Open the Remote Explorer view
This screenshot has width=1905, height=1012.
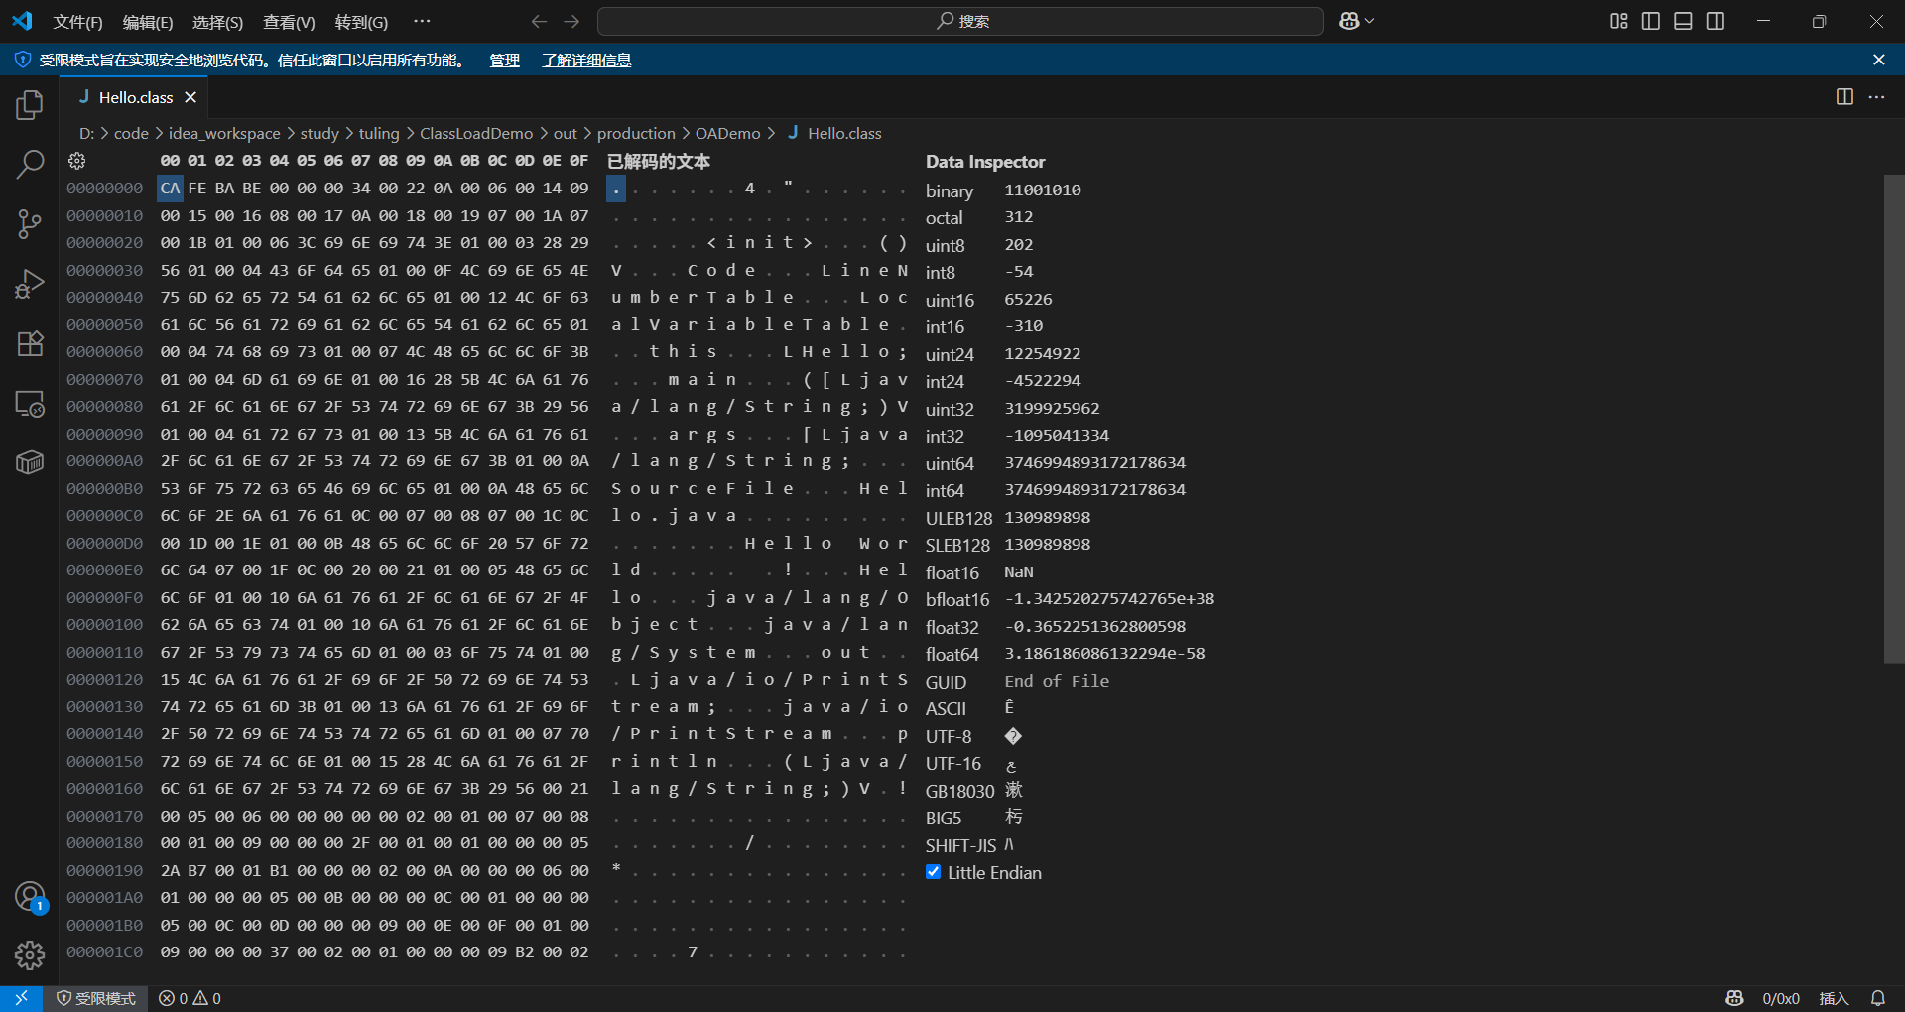(x=30, y=404)
